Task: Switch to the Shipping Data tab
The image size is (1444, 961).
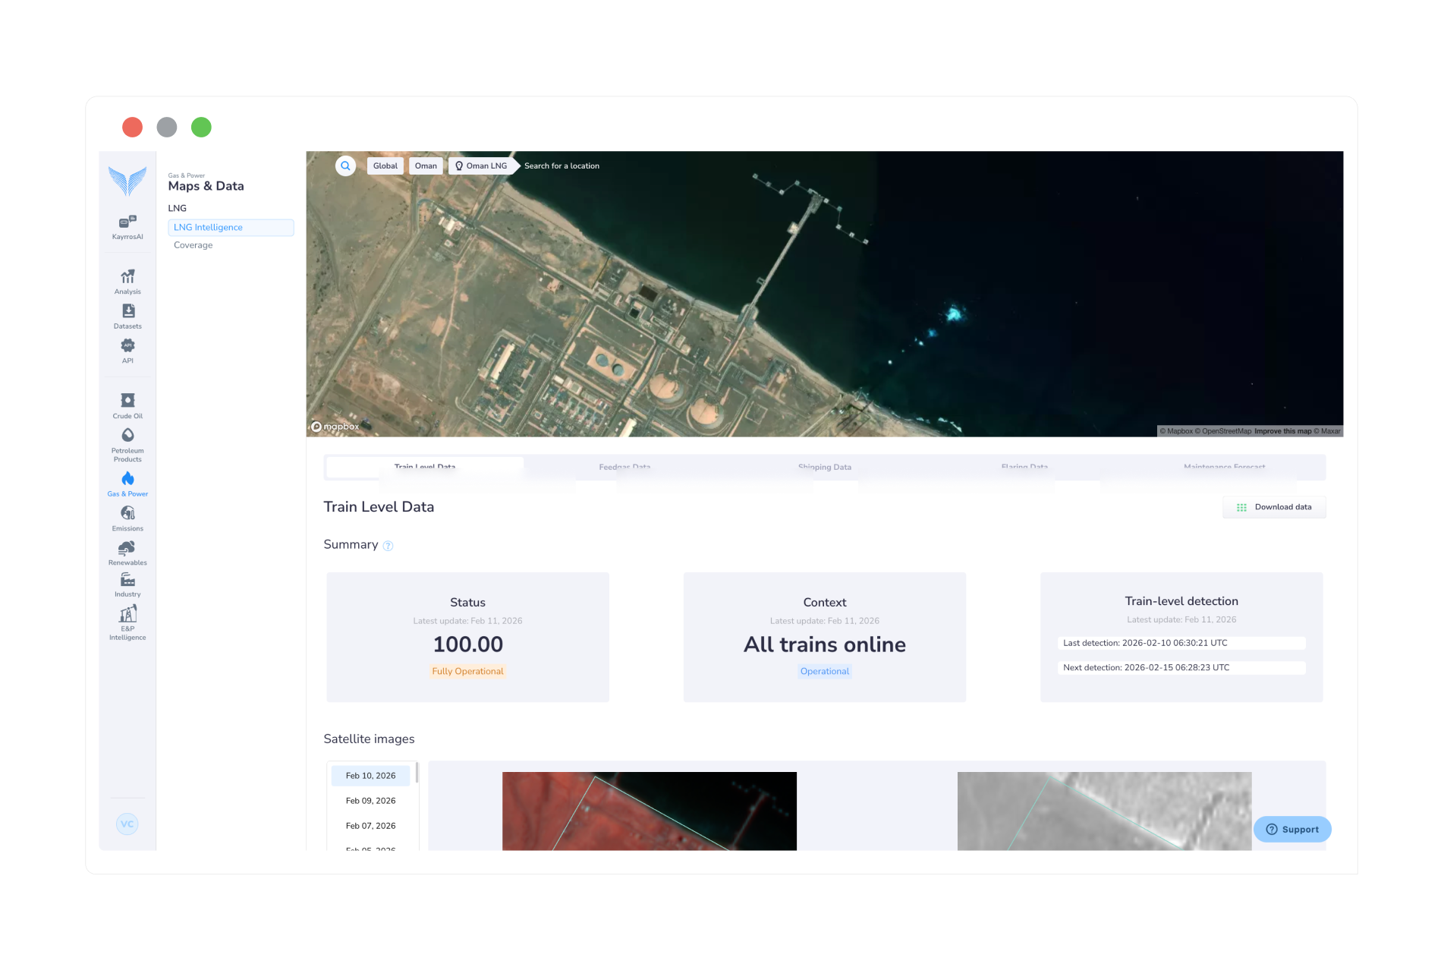Action: (x=824, y=467)
